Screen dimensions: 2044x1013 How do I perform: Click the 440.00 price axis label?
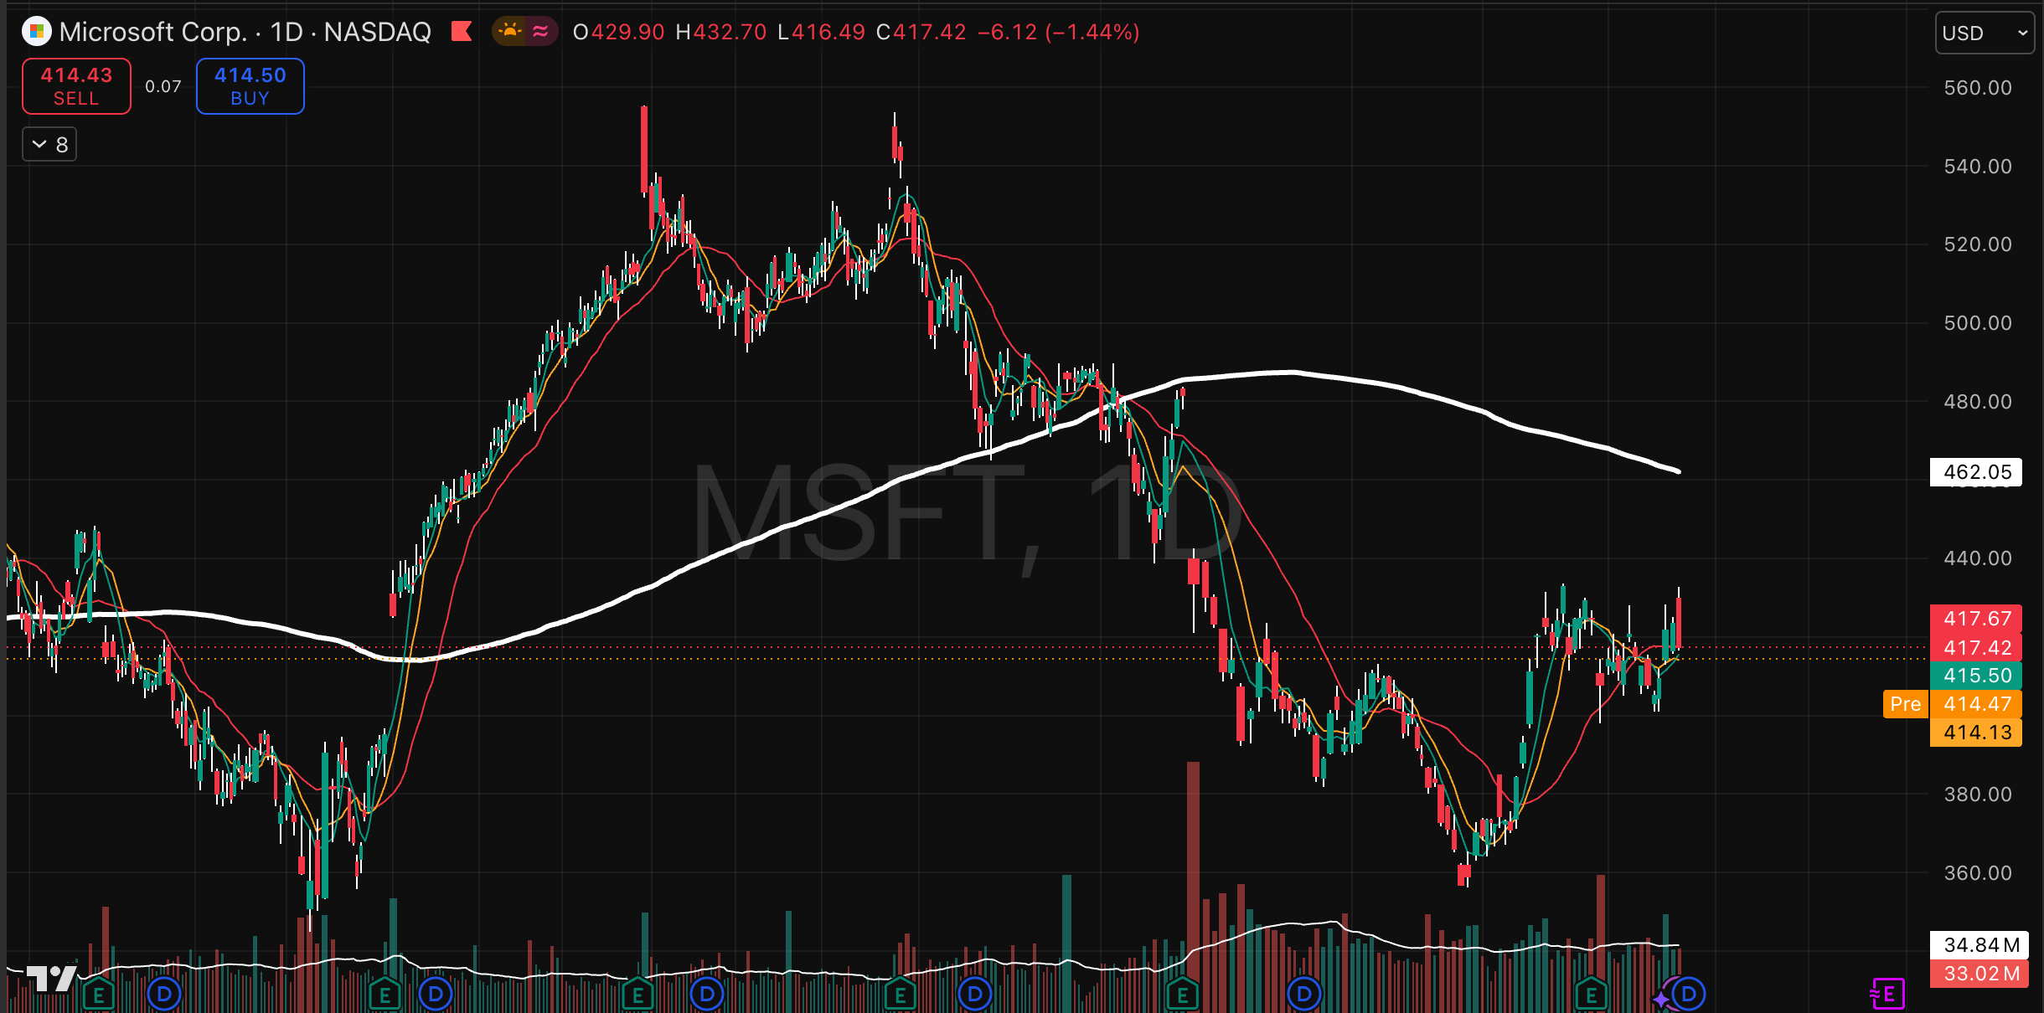(x=1978, y=558)
